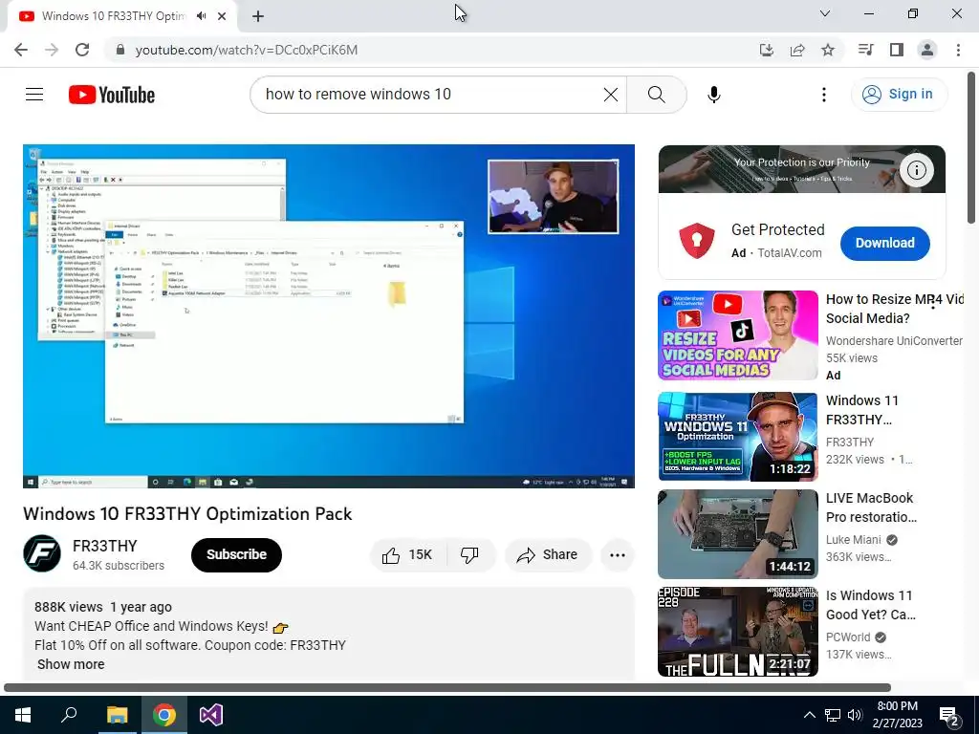Open network status tray icon

pyautogui.click(x=833, y=715)
